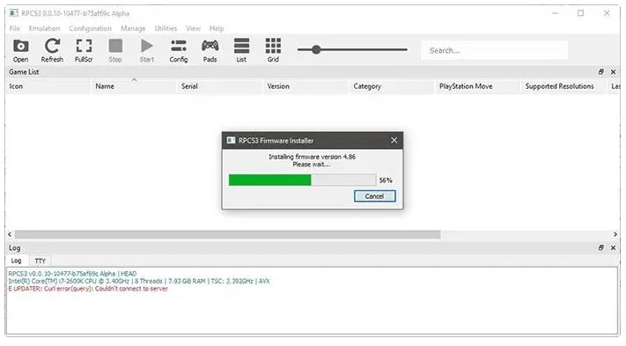Screen dimensions: 626x346
Task: Sort by PlayStation Move column header
Action: click(478, 86)
